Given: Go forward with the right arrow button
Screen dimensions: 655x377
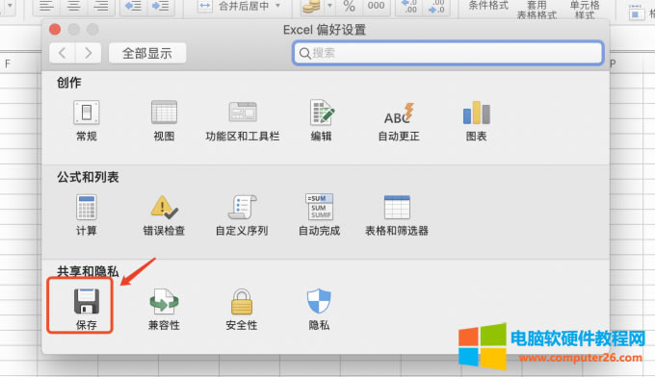Looking at the screenshot, I should 89,53.
